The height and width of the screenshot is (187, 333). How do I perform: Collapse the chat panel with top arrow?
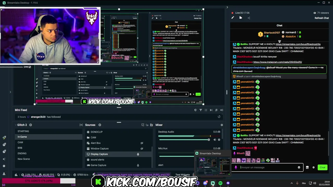(227, 7)
